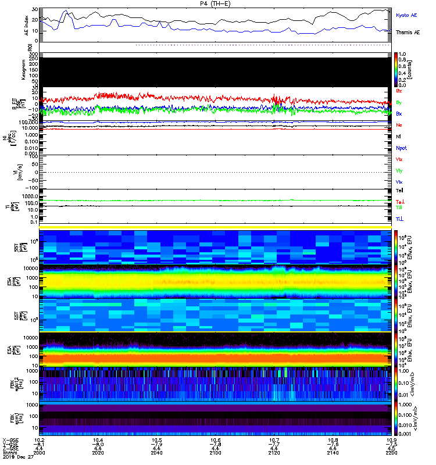
Task: Click the plot title P4 (TH-E)
Action: pyautogui.click(x=215, y=3)
